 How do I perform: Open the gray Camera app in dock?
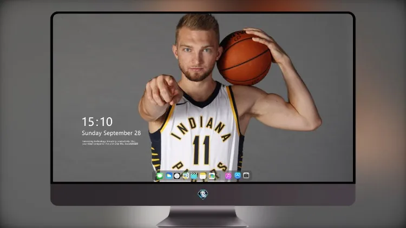(x=246, y=176)
